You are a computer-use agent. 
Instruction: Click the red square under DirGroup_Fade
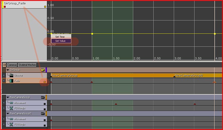pyautogui.click(x=5, y=7)
